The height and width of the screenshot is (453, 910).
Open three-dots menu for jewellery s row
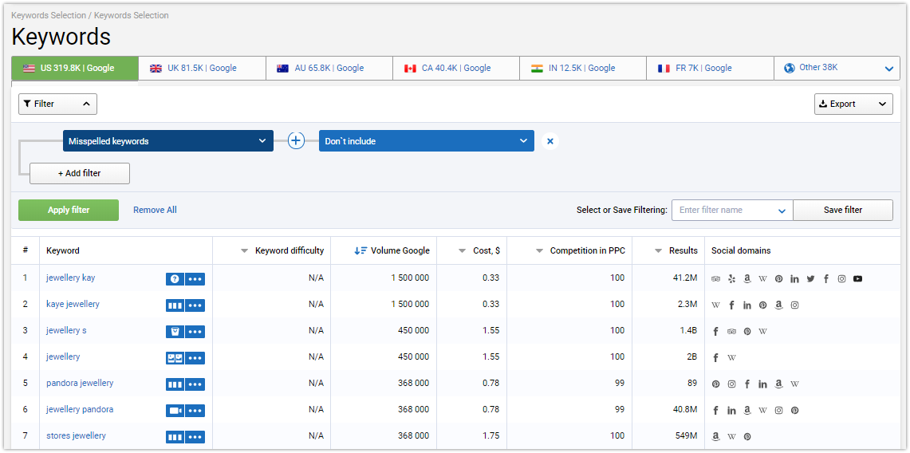pos(195,331)
